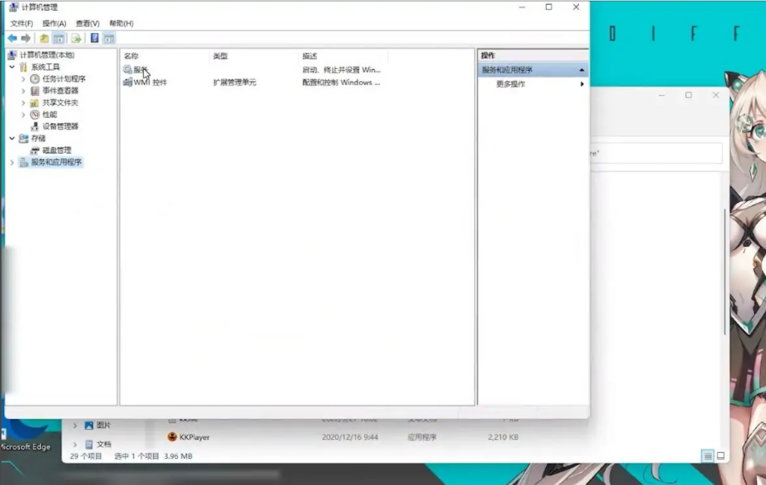
Task: Open the 服务 item in the list
Action: click(139, 70)
